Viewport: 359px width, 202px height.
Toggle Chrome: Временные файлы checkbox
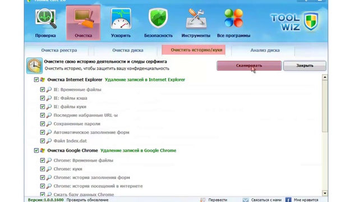43,160
